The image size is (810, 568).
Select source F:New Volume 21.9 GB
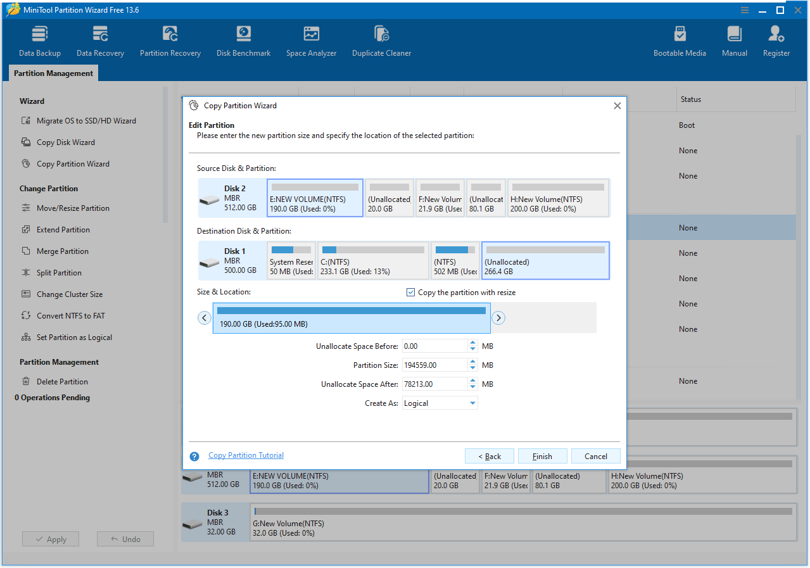(x=440, y=198)
